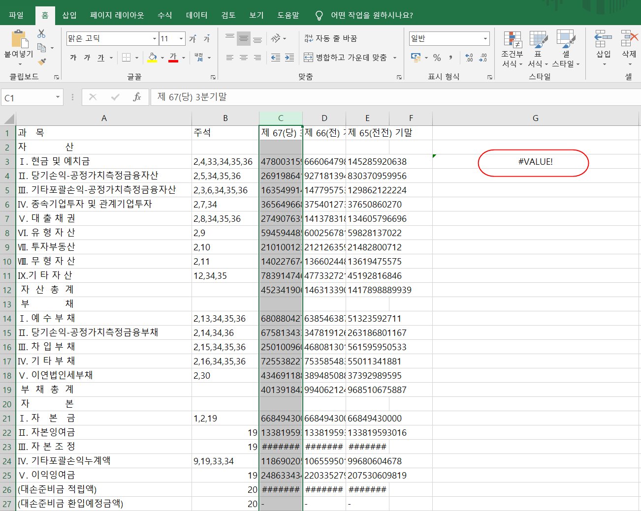Image resolution: width=641 pixels, height=511 pixels.
Task: Open the text orientation icon
Action: tap(276, 38)
